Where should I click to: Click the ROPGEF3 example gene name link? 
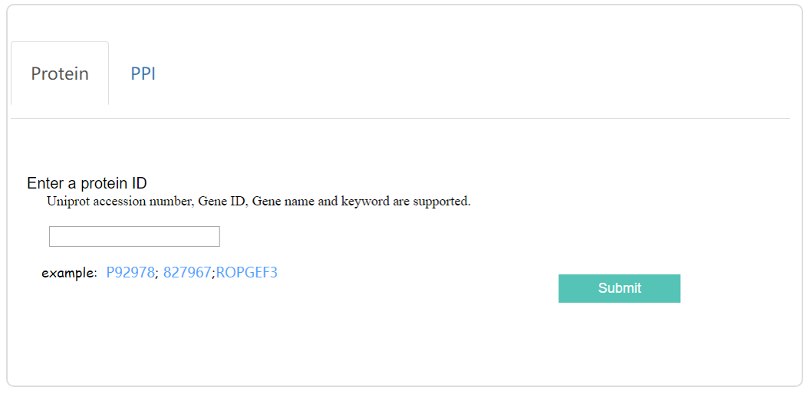246,272
